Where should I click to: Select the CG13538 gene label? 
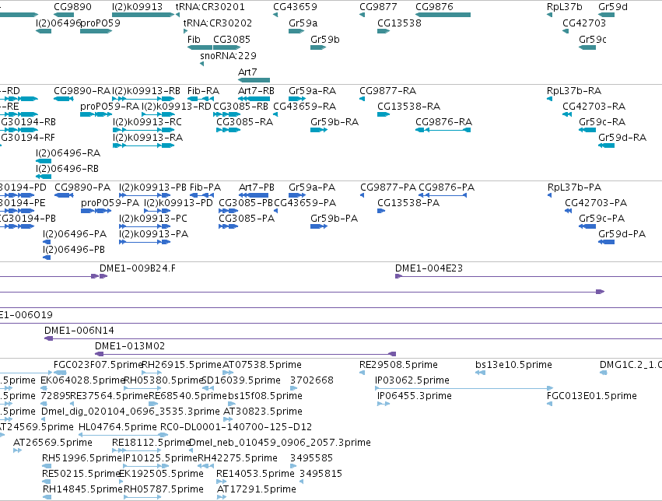(399, 23)
